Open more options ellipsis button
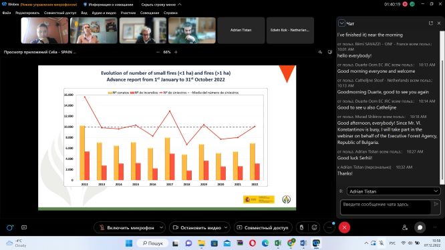The width and height of the screenshot is (445, 250). point(329,227)
